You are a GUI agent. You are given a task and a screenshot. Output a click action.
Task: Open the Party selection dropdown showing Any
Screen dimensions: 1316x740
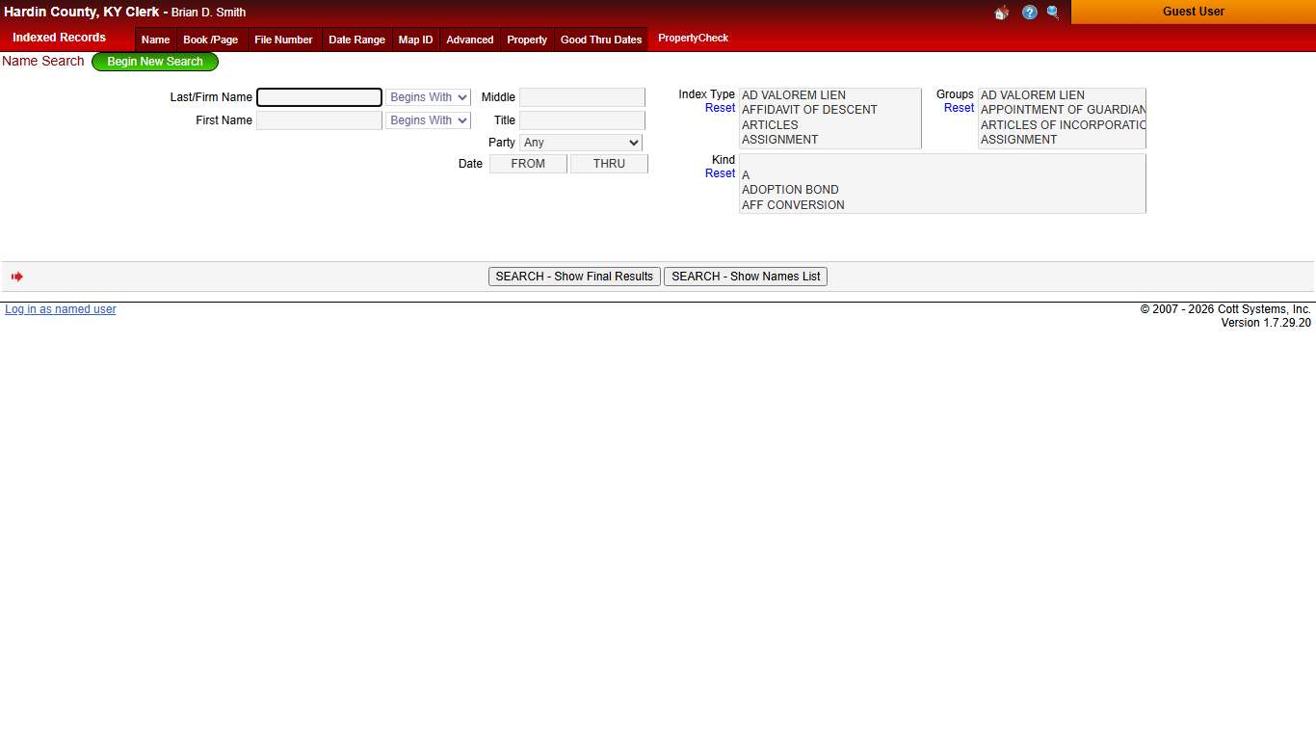pyautogui.click(x=581, y=142)
